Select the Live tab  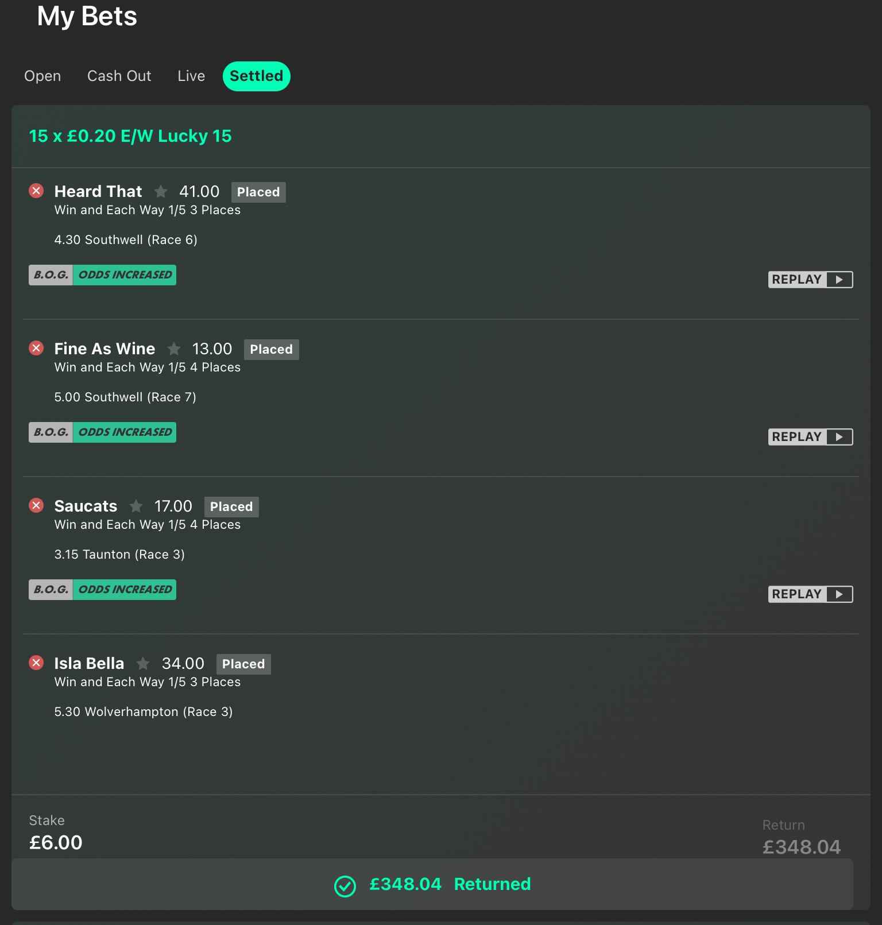click(191, 76)
